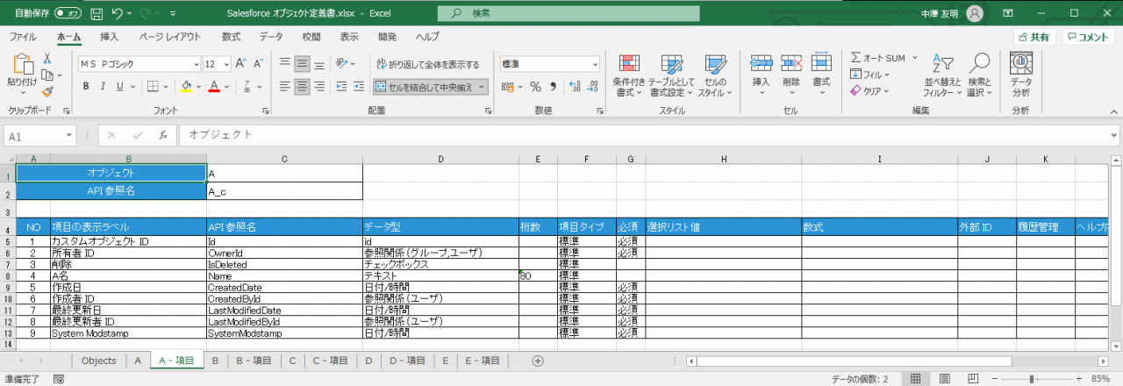The width and height of the screenshot is (1123, 386).
Task: Click the borders icon
Action: point(153,86)
